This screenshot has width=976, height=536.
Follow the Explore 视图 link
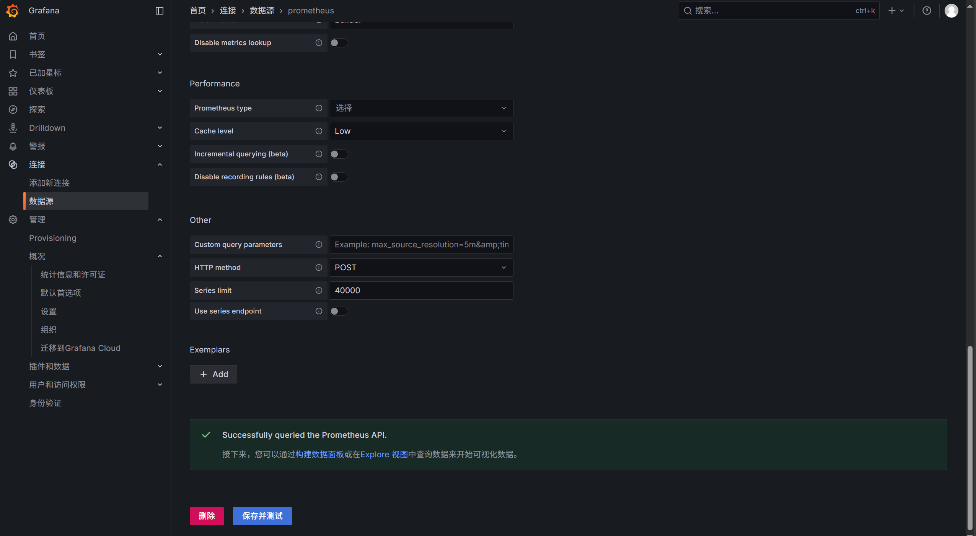(x=384, y=454)
